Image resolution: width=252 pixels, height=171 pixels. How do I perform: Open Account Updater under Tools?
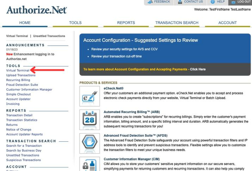[18, 99]
